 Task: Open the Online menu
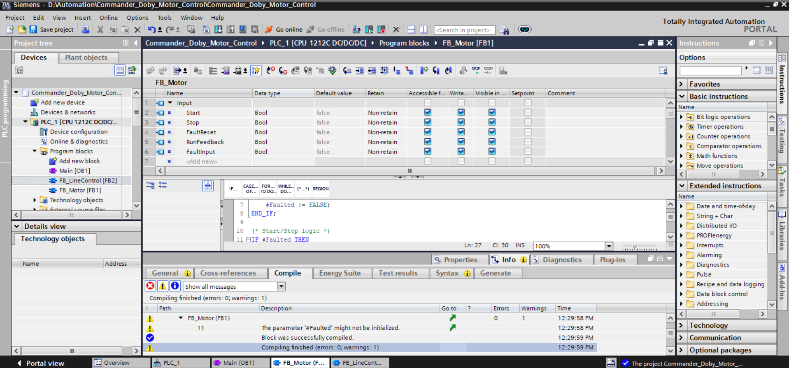(108, 18)
